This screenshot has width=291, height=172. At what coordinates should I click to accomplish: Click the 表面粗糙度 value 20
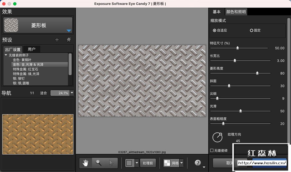pos(282,124)
